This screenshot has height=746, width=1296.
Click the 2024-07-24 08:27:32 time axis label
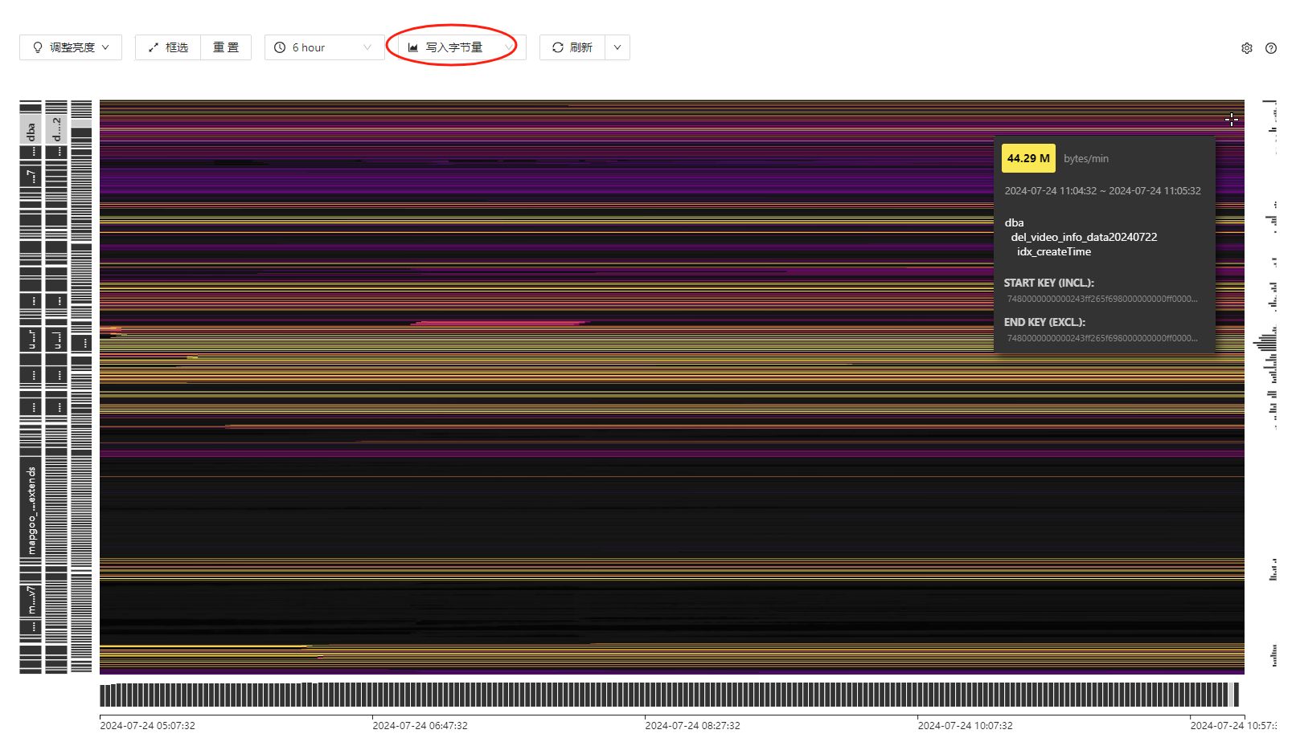coord(691,725)
